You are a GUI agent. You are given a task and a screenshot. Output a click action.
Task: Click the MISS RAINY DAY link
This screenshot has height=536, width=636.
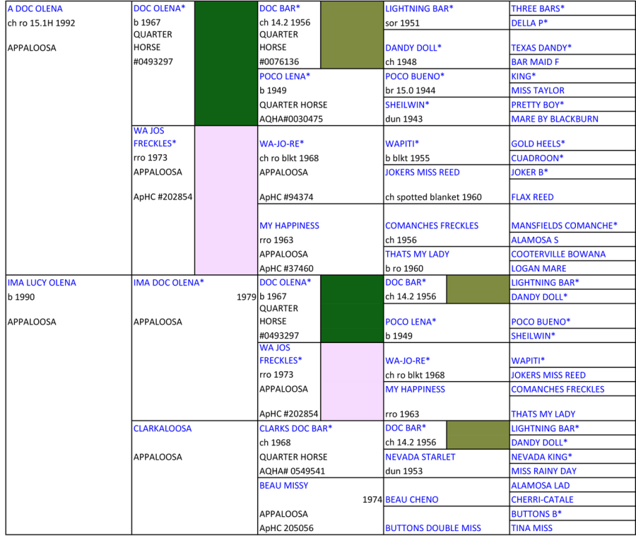click(x=543, y=471)
